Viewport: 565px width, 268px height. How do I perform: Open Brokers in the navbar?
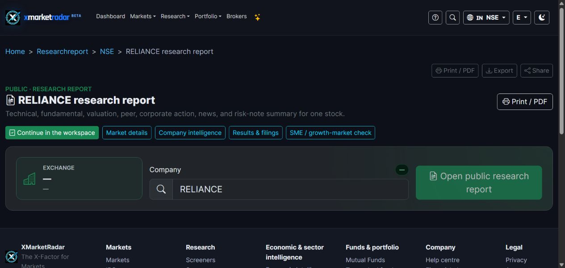[237, 16]
